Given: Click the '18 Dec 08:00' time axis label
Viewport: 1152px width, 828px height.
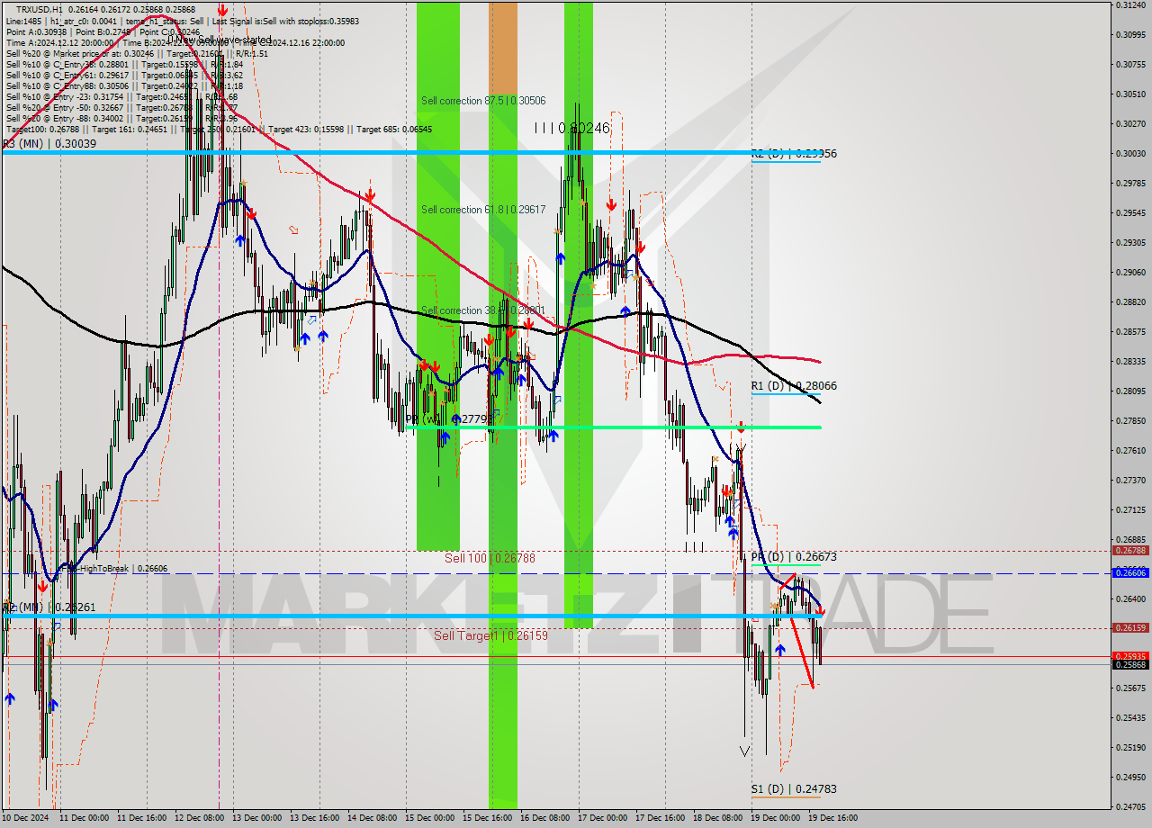Looking at the screenshot, I should (x=718, y=818).
